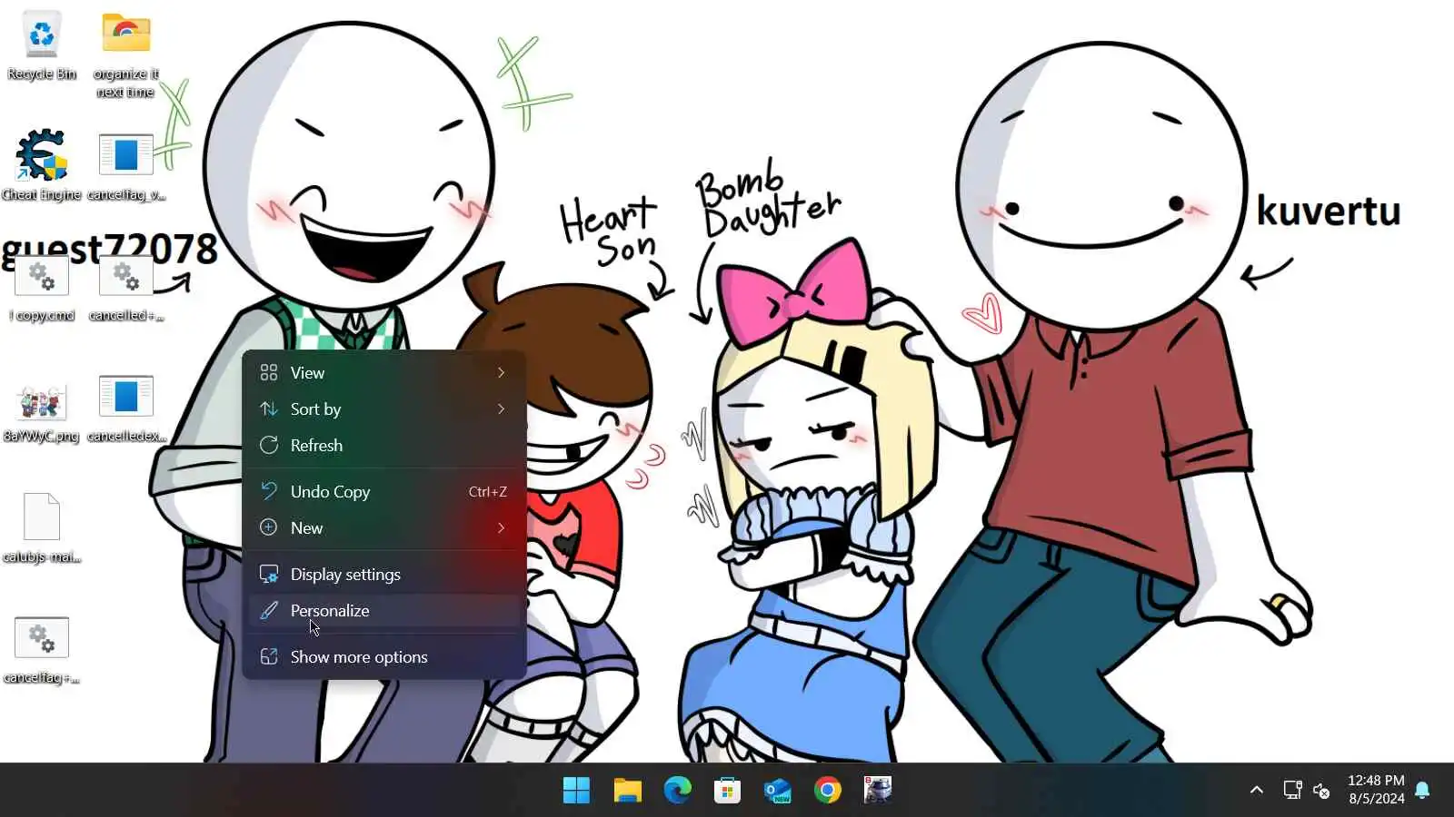The width and height of the screenshot is (1454, 817).
Task: Choose Refresh from the context menu
Action: tap(384, 446)
